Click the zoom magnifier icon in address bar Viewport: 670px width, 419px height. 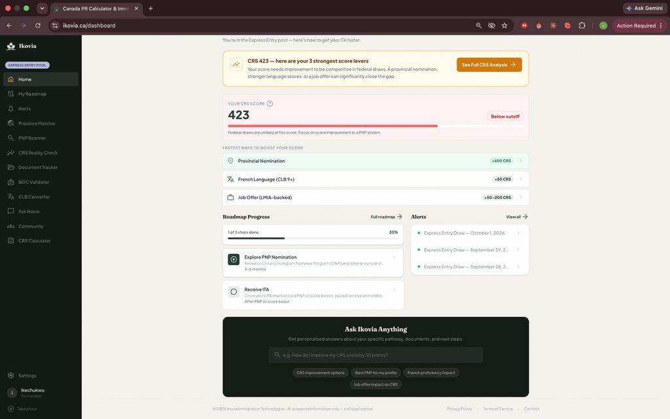pyautogui.click(x=478, y=26)
